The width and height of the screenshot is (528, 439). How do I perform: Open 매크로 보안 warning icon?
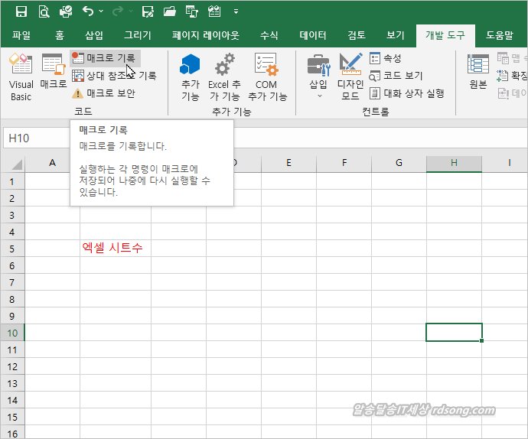click(x=78, y=93)
